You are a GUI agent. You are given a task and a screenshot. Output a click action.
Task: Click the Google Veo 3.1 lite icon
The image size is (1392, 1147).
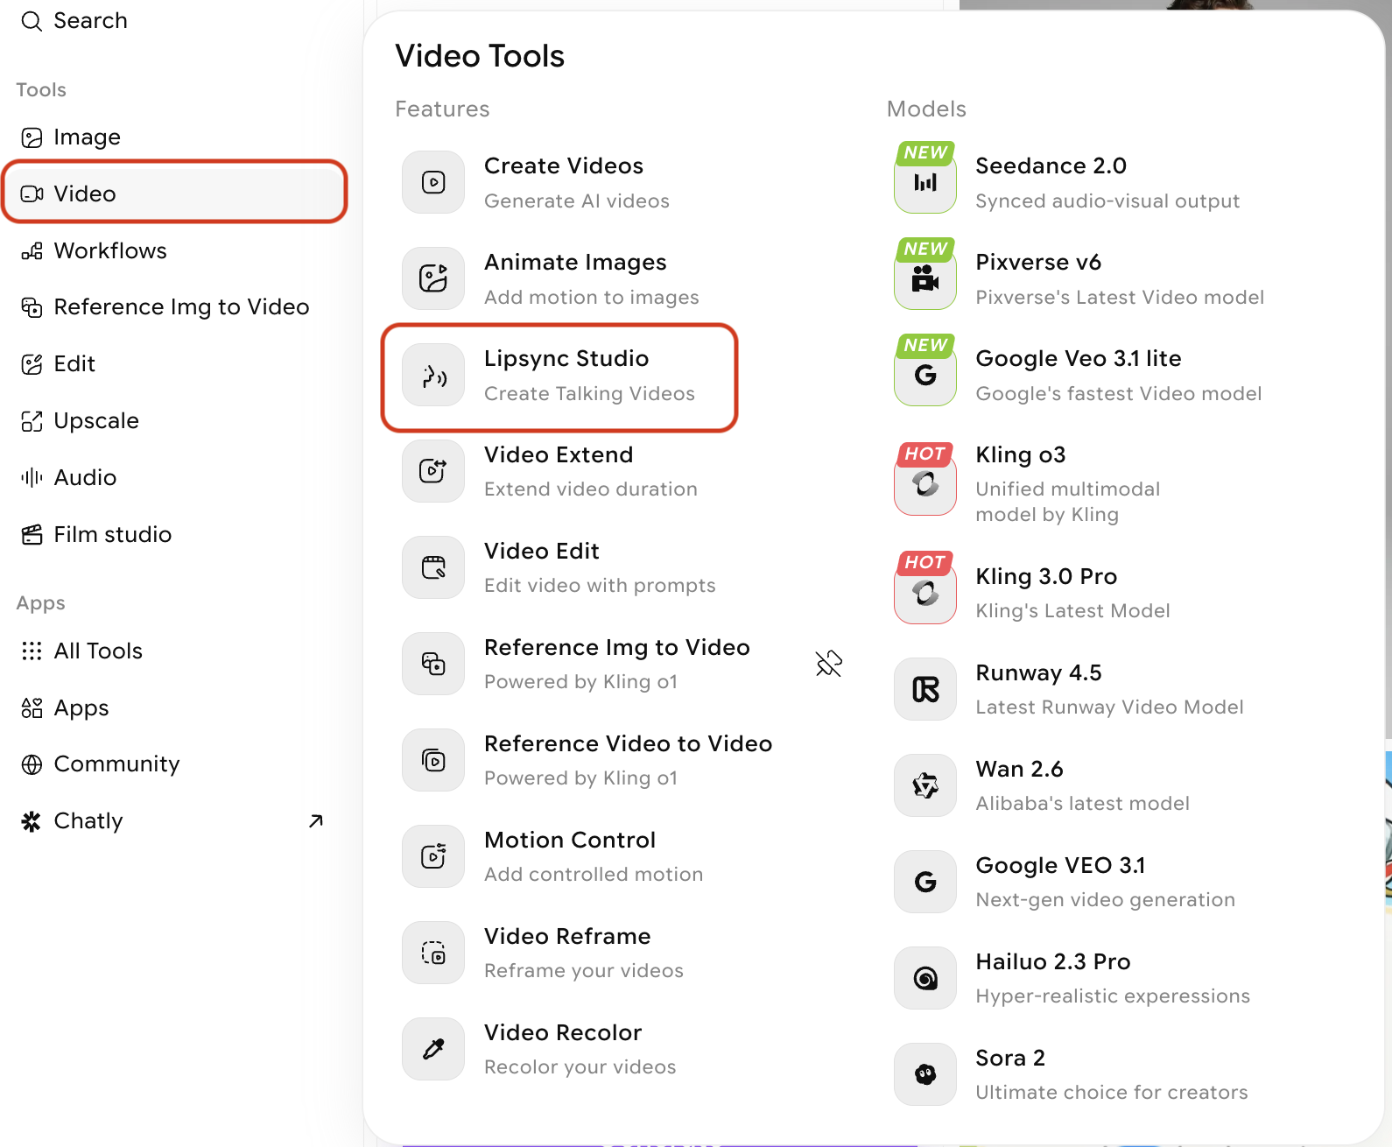pos(925,375)
